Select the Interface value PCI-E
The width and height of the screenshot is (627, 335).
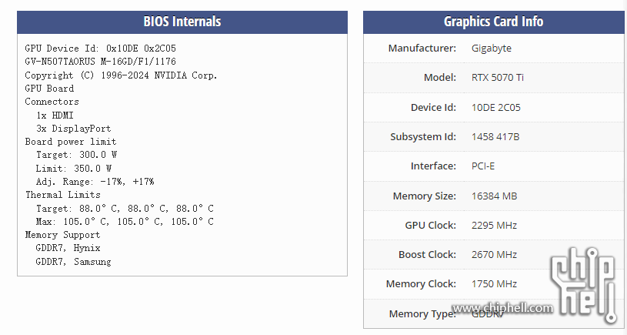click(x=483, y=166)
